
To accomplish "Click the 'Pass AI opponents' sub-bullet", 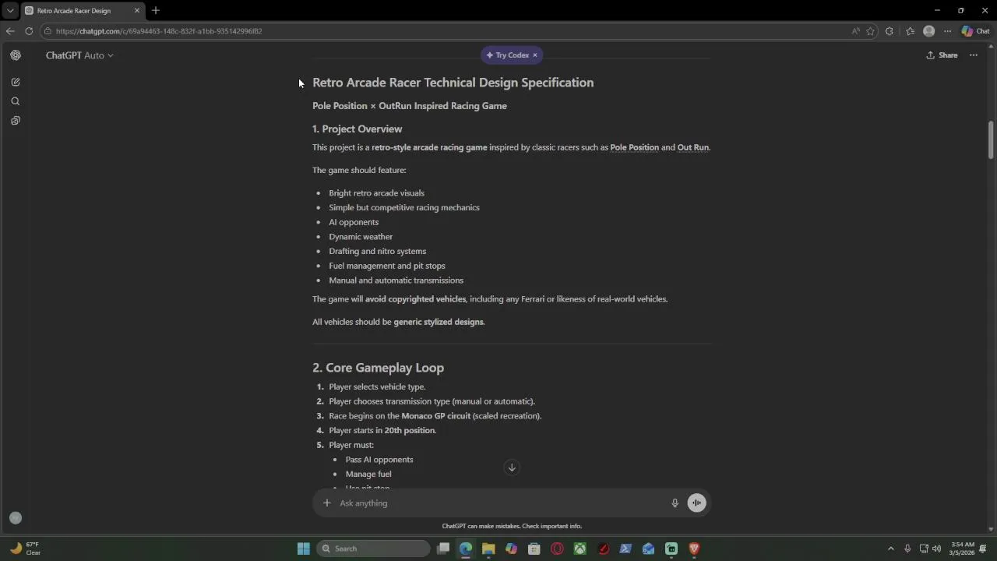I will tap(379, 460).
